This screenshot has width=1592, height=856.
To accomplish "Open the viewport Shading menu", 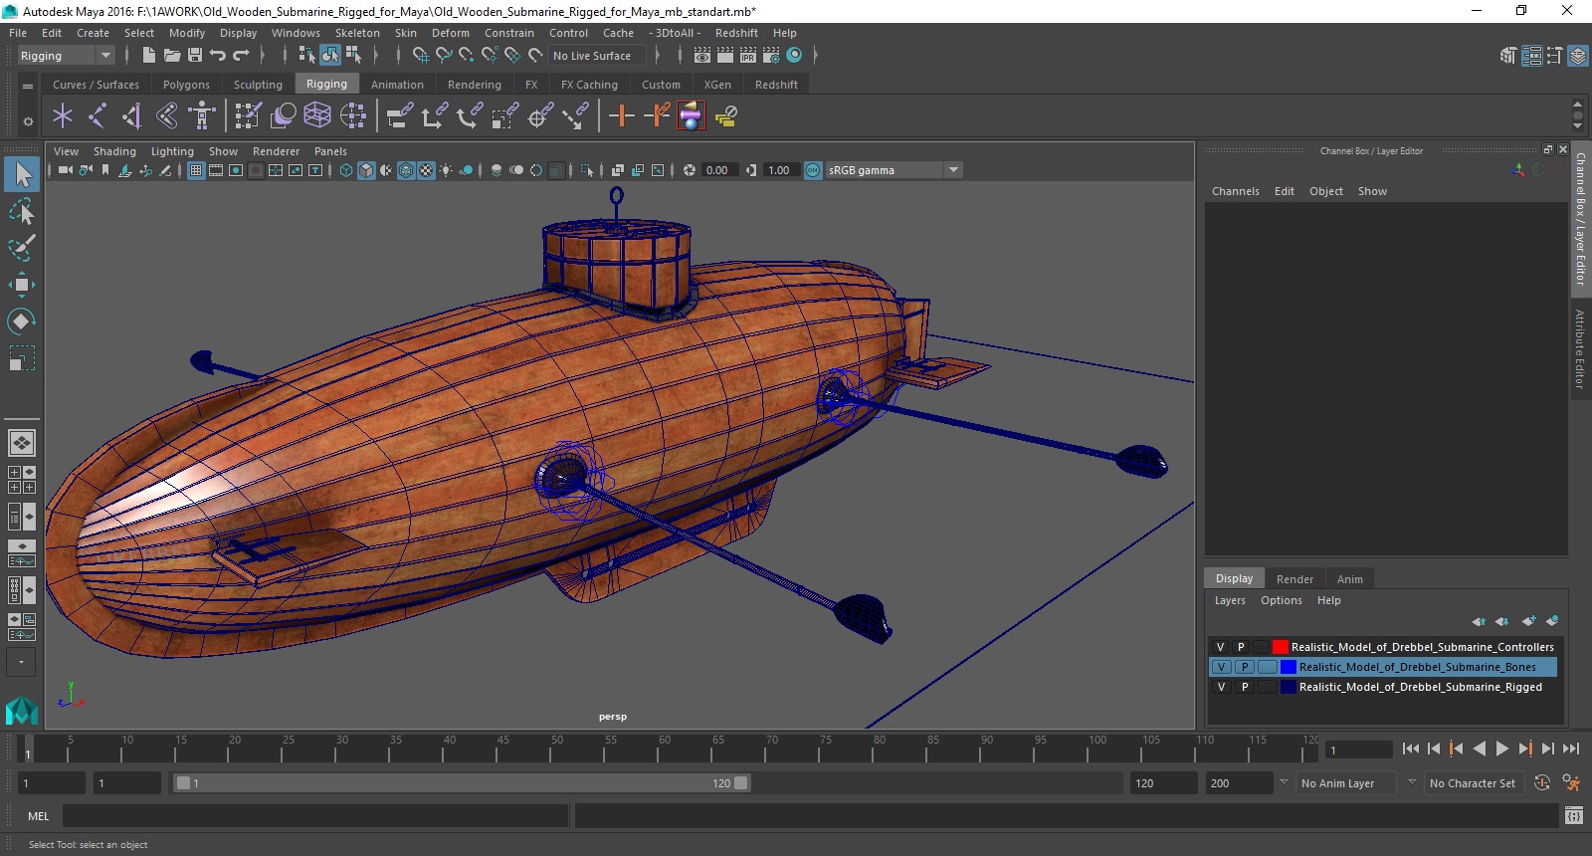I will pyautogui.click(x=114, y=151).
